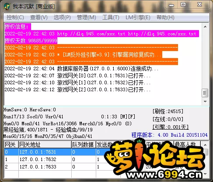Click the 黑经验猪,400/1871 status line
213x182 pixels.
pyautogui.click(x=48, y=130)
